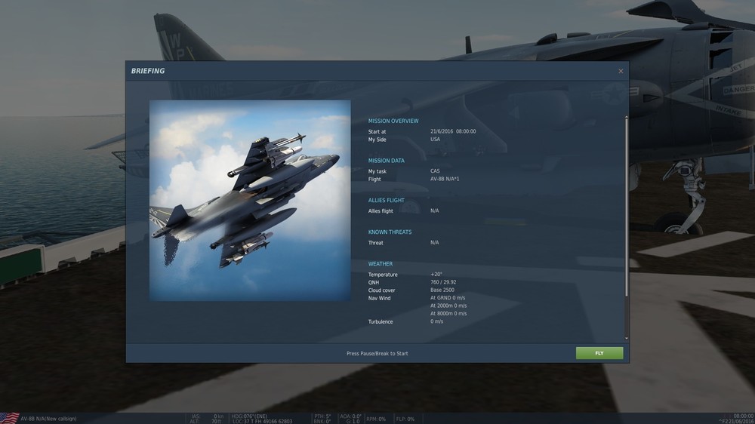Select the KNOWN THREATS heading
The height and width of the screenshot is (424, 755).
pyautogui.click(x=390, y=232)
